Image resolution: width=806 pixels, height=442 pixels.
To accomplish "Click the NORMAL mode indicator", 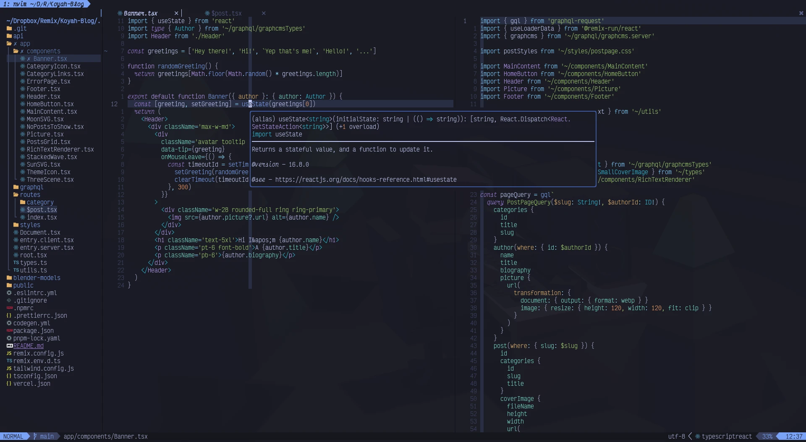I will [13, 437].
